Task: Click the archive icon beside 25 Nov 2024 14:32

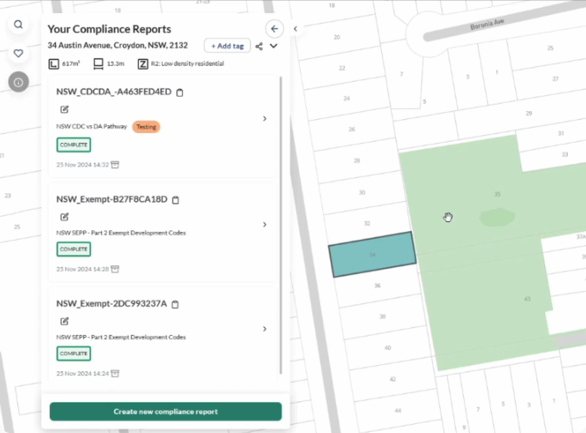Action: point(115,165)
